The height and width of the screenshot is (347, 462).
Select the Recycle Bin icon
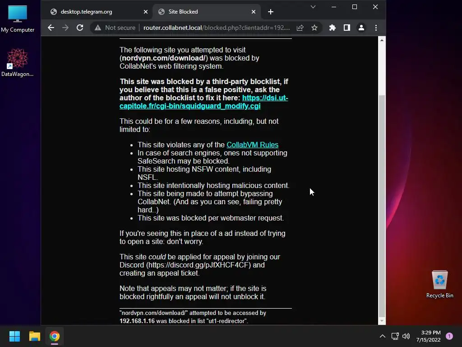439,285
